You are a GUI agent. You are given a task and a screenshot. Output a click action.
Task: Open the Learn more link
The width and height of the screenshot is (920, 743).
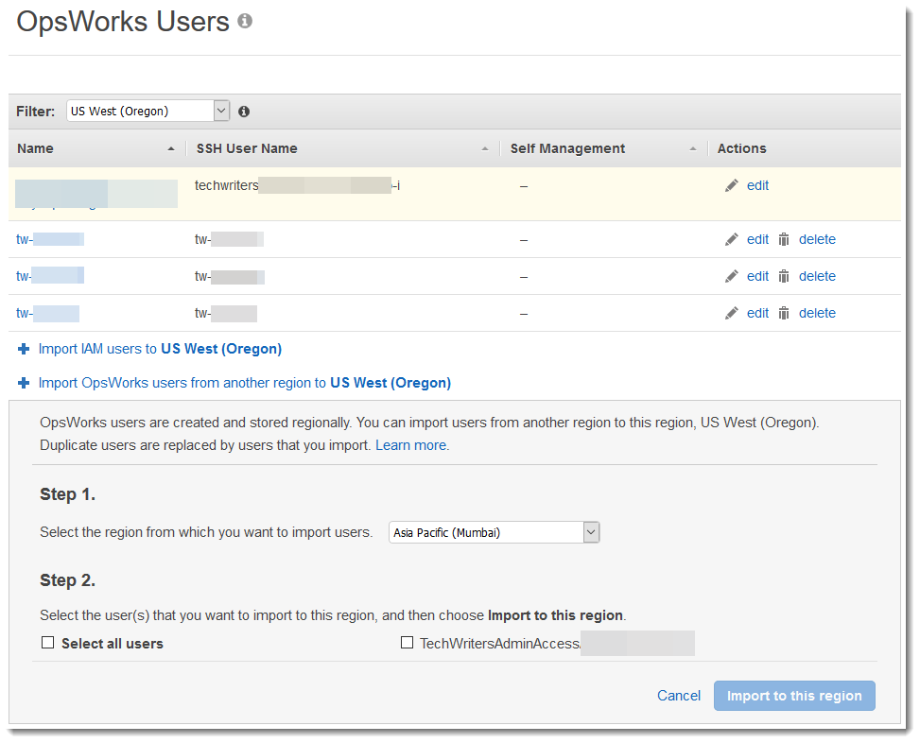point(410,445)
